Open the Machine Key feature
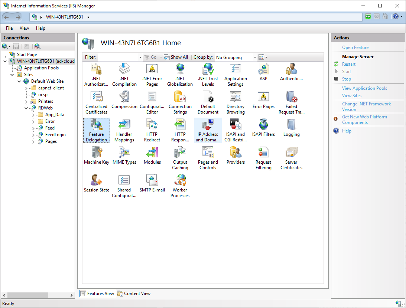The width and height of the screenshot is (406, 308). click(x=96, y=155)
